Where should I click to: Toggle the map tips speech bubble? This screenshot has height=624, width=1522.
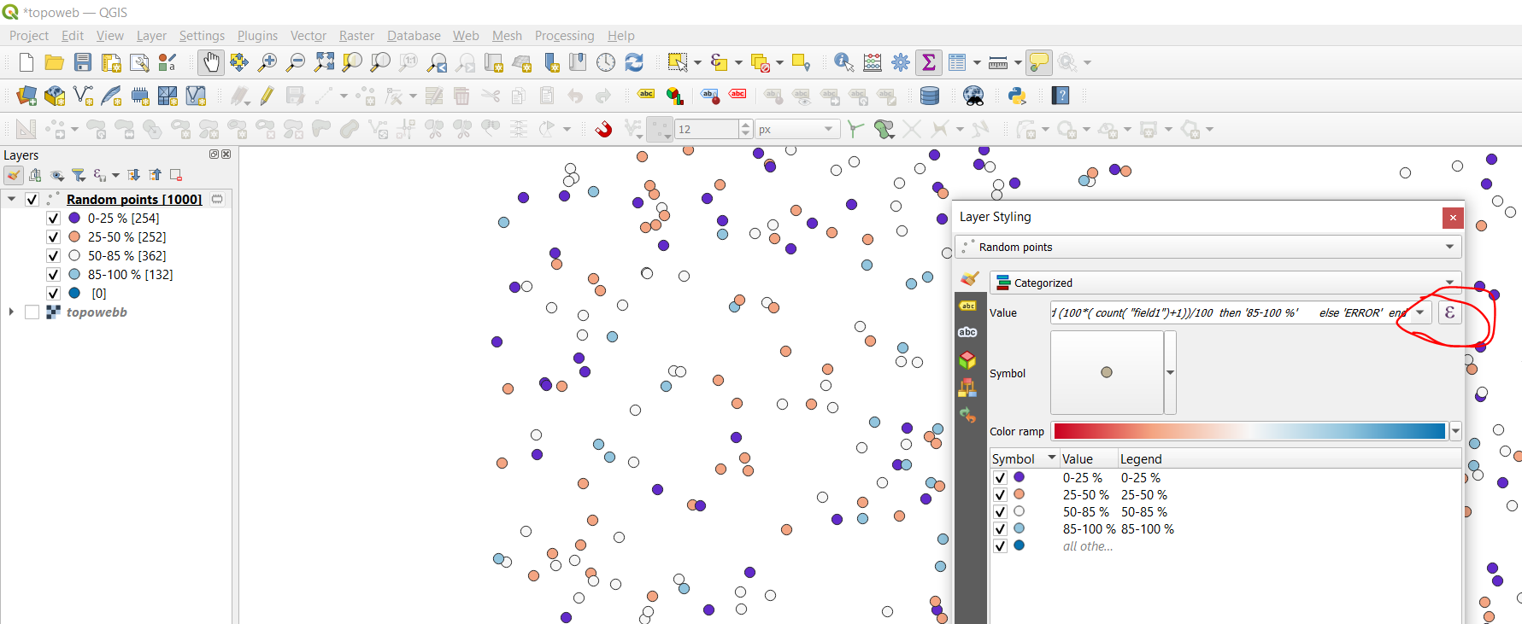click(x=1039, y=62)
